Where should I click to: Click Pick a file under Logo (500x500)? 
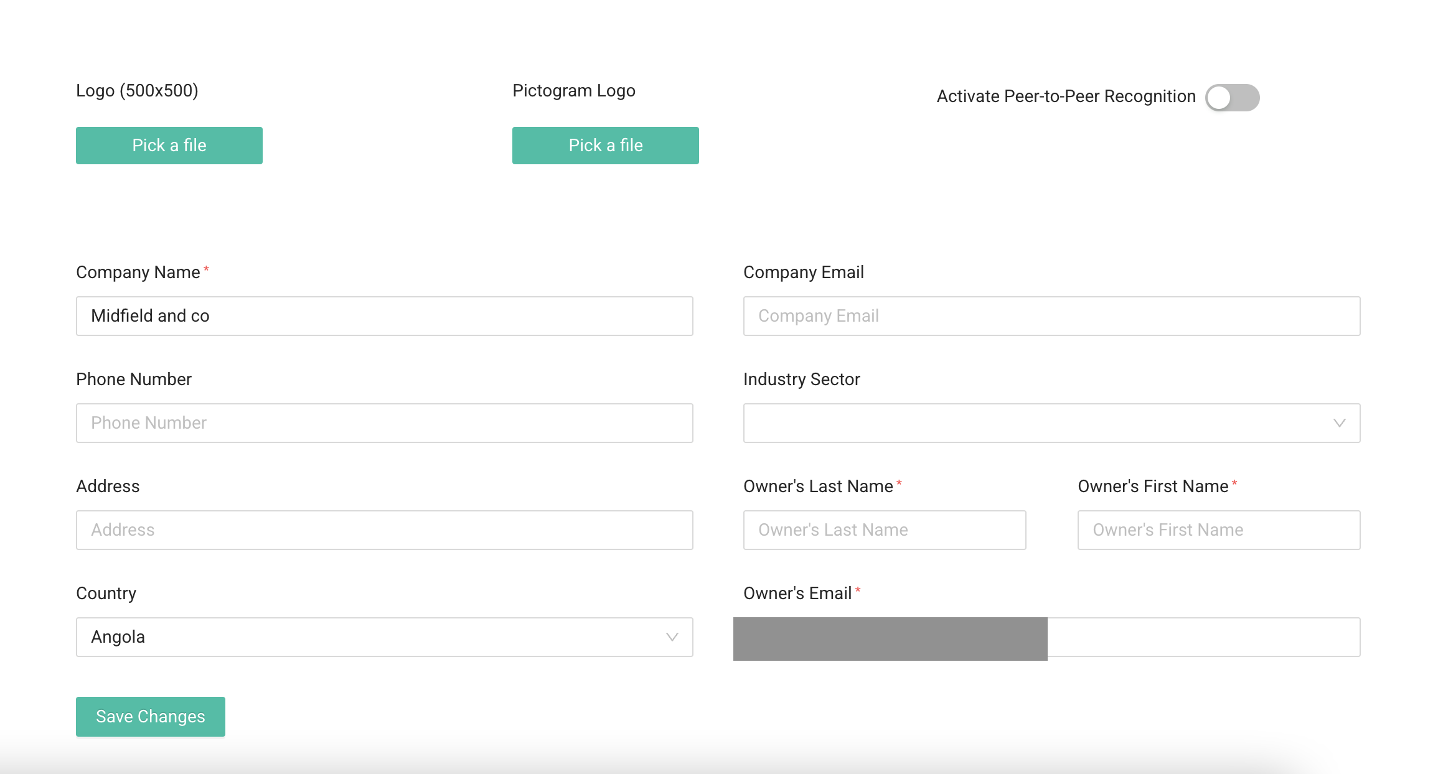click(169, 146)
